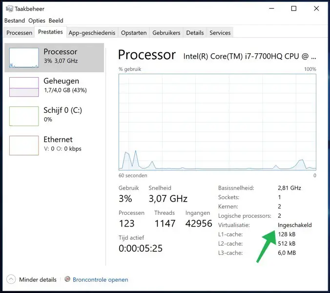Select the Geheugen mini graph thumbnail
Image resolution: width=330 pixels, height=293 pixels.
click(x=24, y=87)
